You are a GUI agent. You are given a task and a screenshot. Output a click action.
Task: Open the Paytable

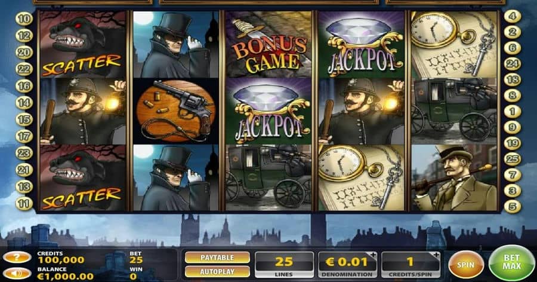[x=217, y=258]
